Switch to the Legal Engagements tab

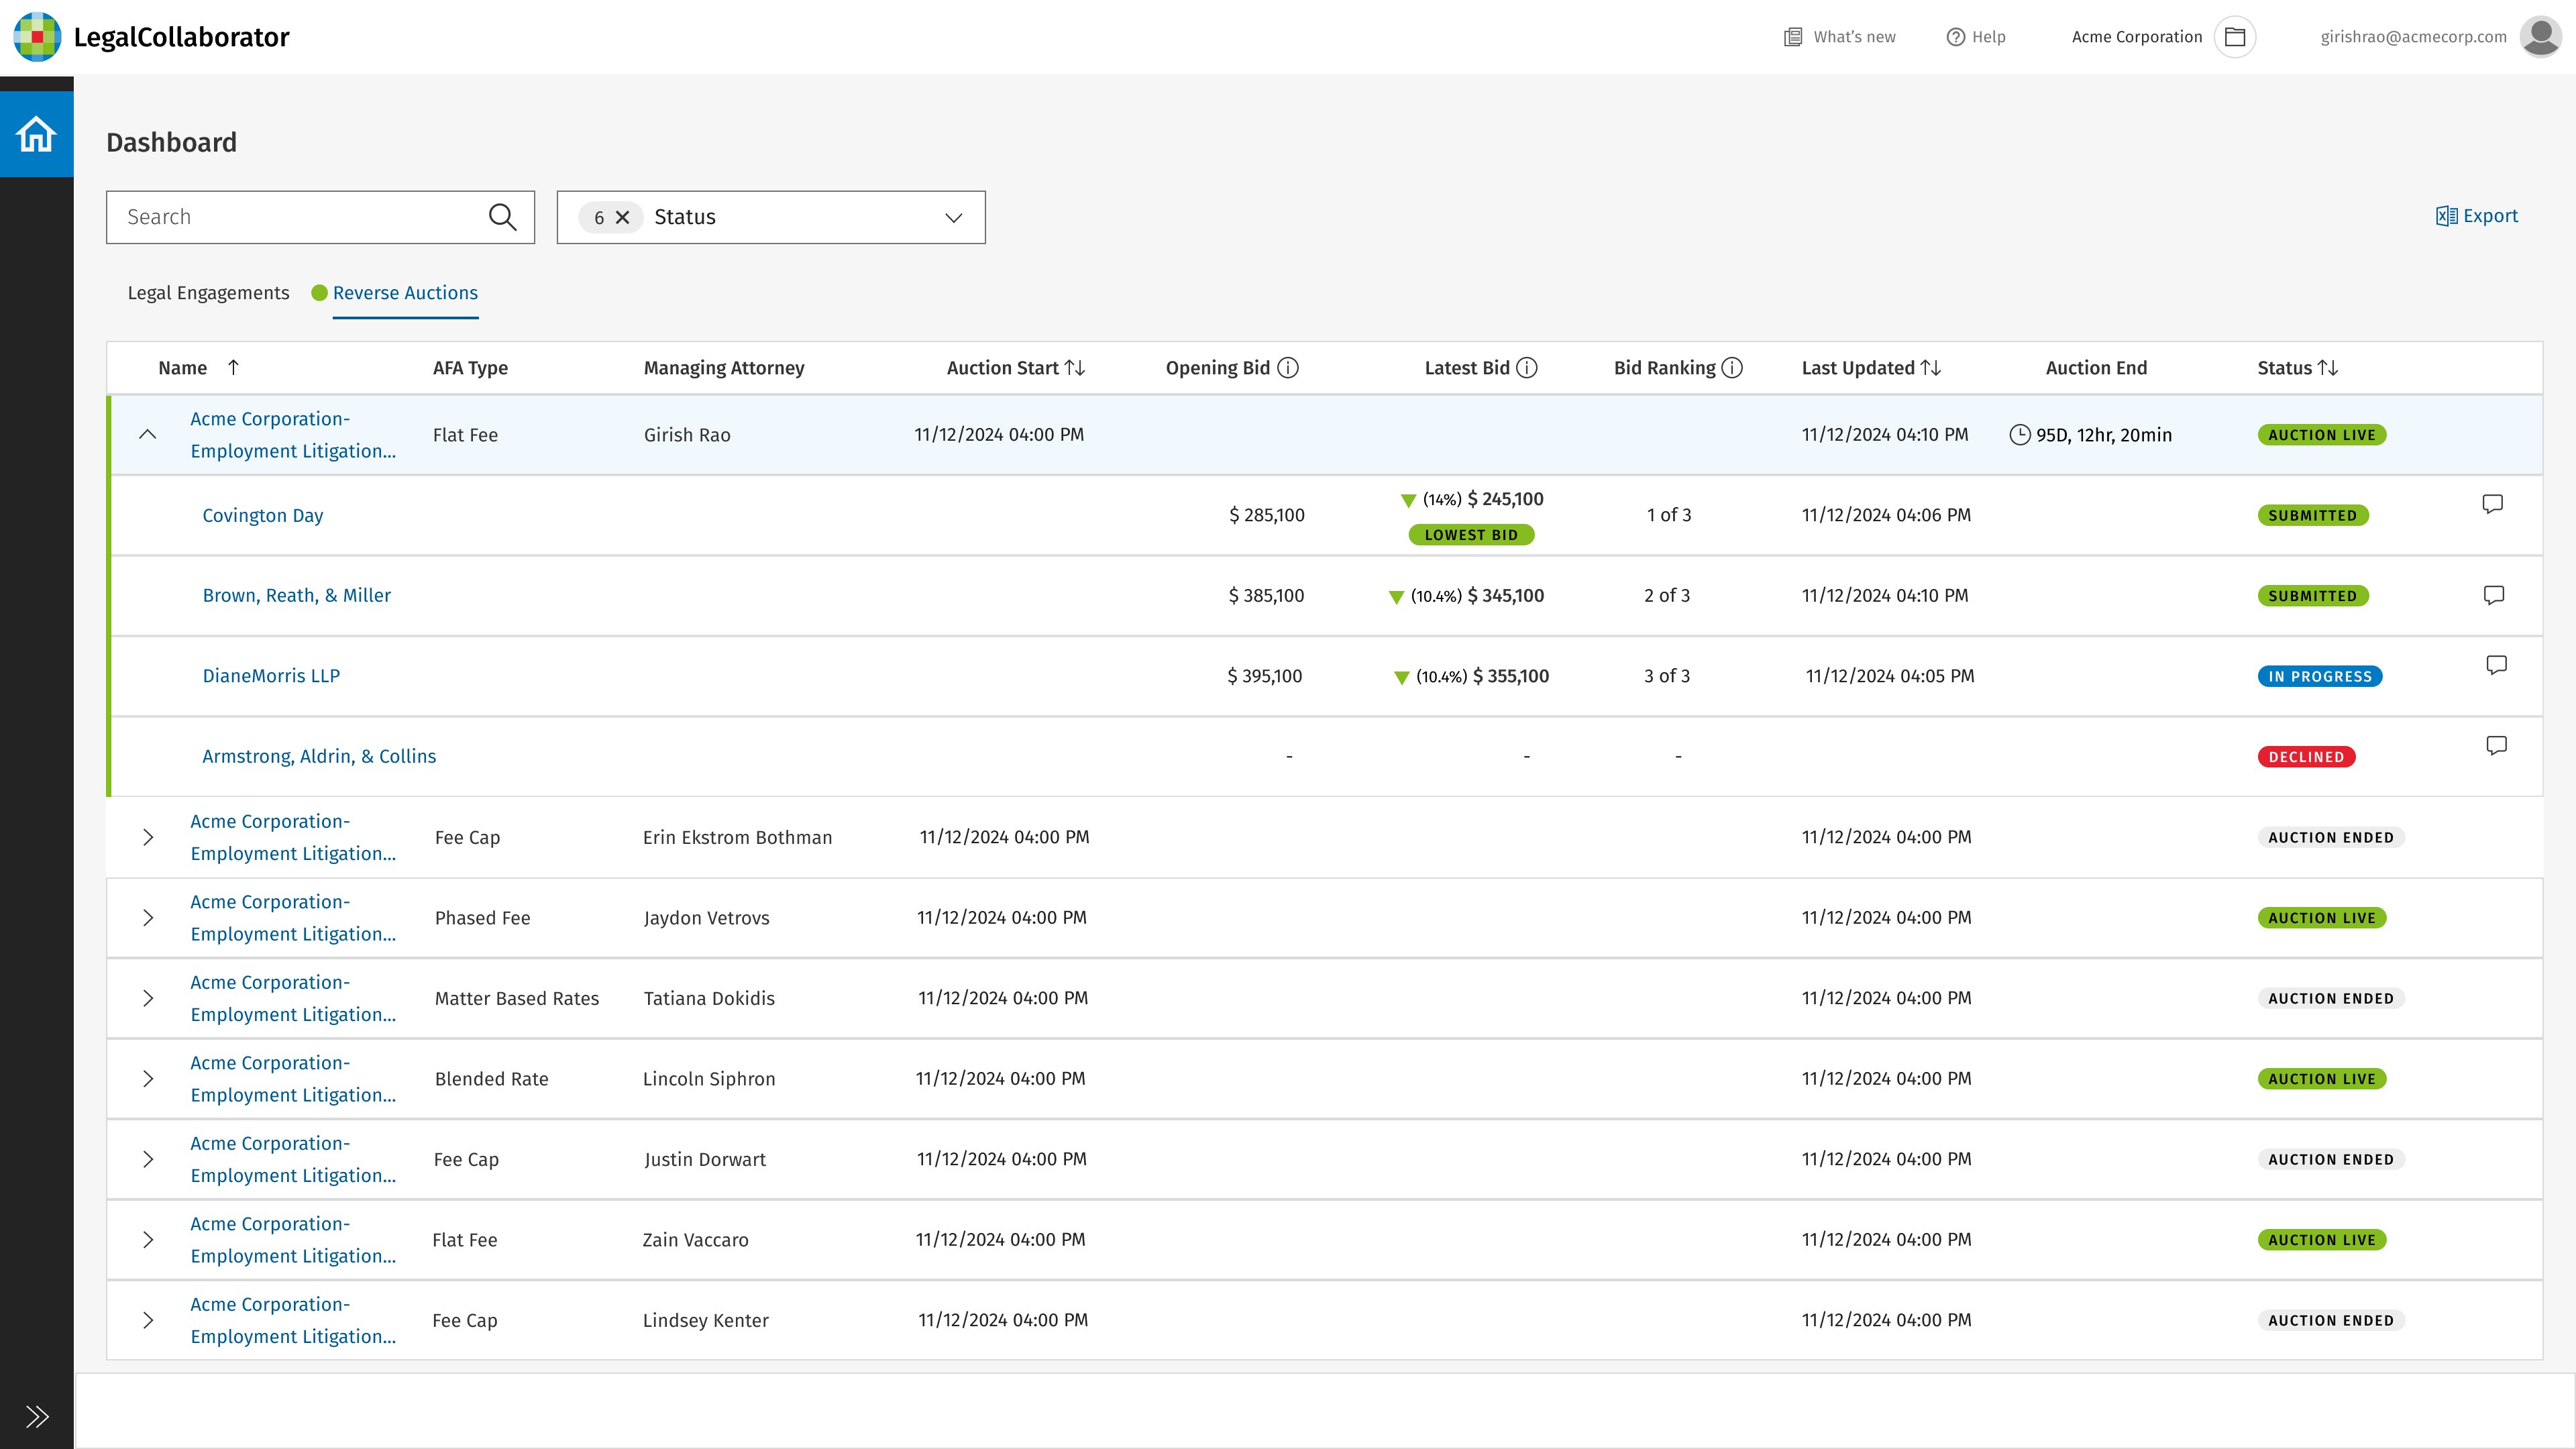tap(208, 293)
